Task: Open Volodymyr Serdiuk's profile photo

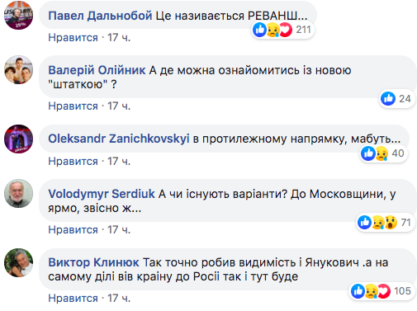Action: click(18, 193)
